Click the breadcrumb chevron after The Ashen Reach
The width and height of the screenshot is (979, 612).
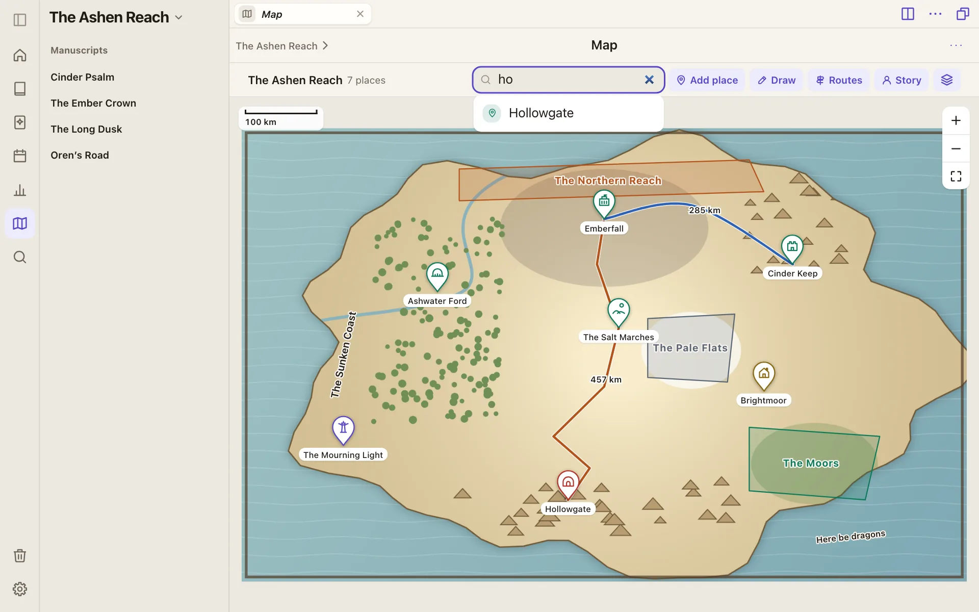click(x=325, y=46)
